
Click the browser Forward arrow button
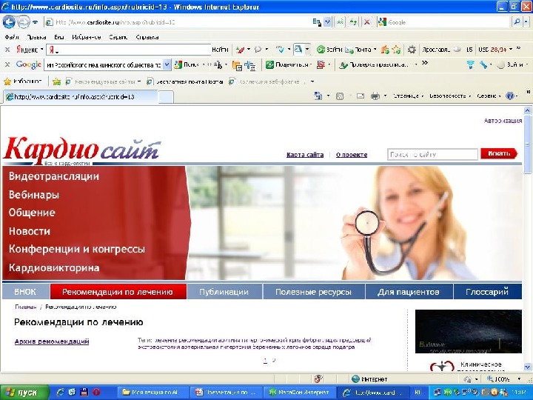point(23,22)
